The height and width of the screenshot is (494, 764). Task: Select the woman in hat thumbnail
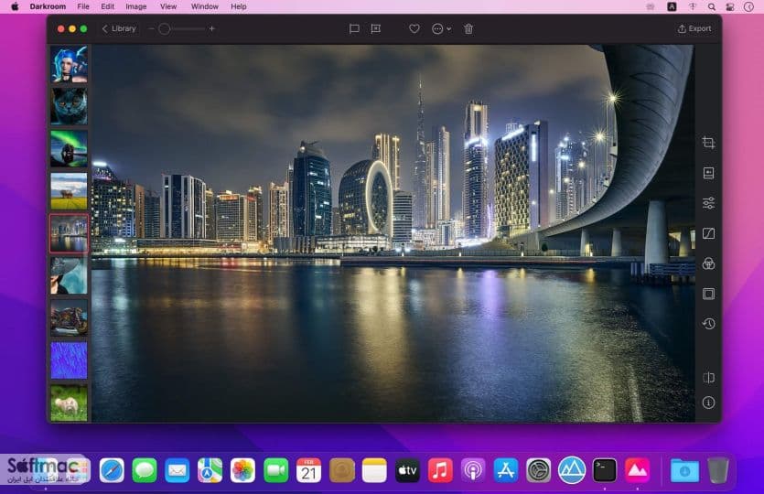point(69,275)
